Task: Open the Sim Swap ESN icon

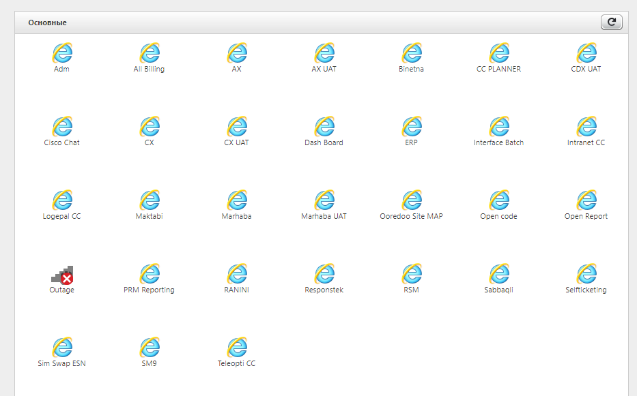Action: [x=62, y=348]
